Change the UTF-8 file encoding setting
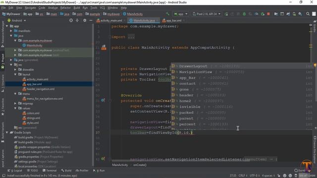 click(x=254, y=176)
